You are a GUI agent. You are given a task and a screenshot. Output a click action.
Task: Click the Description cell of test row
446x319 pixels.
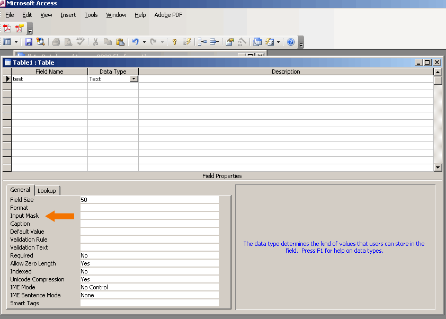286,79
